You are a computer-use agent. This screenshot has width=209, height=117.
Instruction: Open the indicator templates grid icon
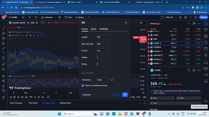(60, 17)
